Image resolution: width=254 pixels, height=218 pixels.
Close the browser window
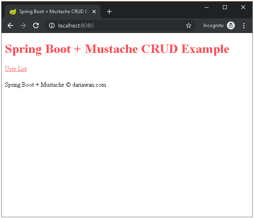pos(243,7)
